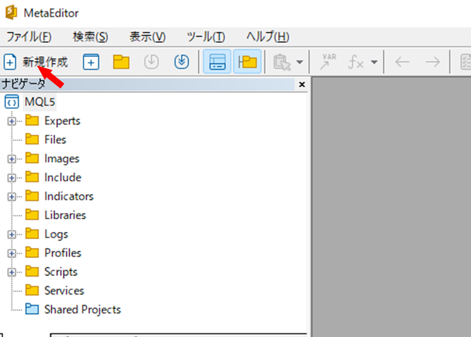The image size is (471, 337).
Task: Click the clipboard snippets icon
Action: [282, 62]
